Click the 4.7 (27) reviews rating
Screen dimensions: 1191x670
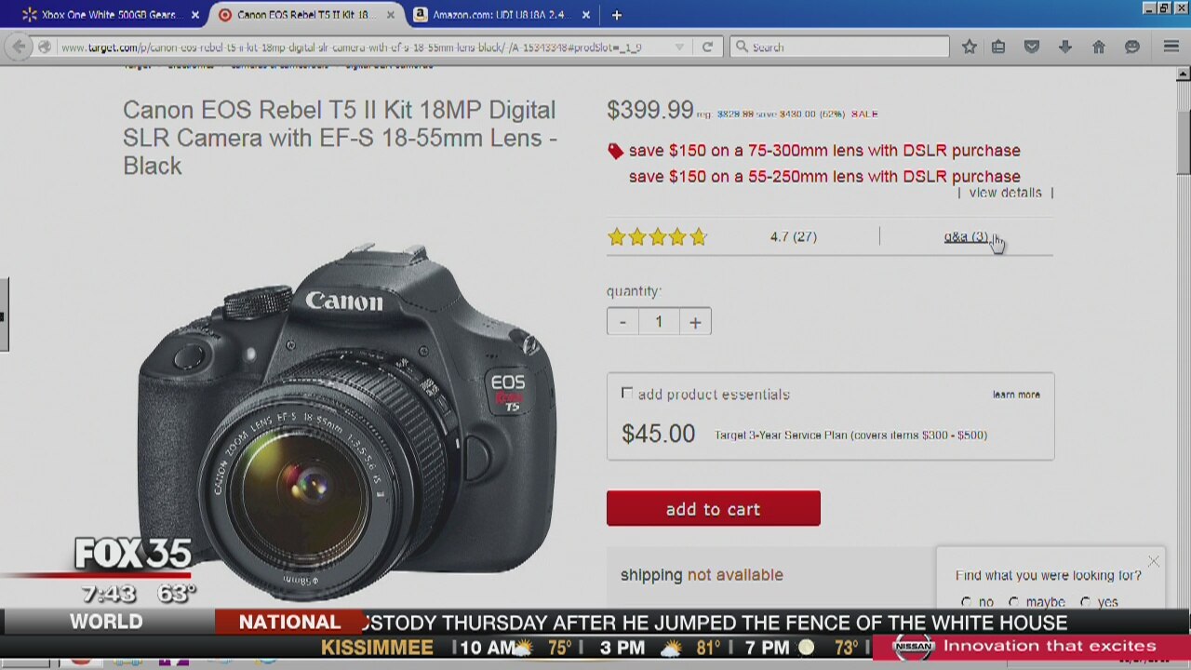pos(794,236)
